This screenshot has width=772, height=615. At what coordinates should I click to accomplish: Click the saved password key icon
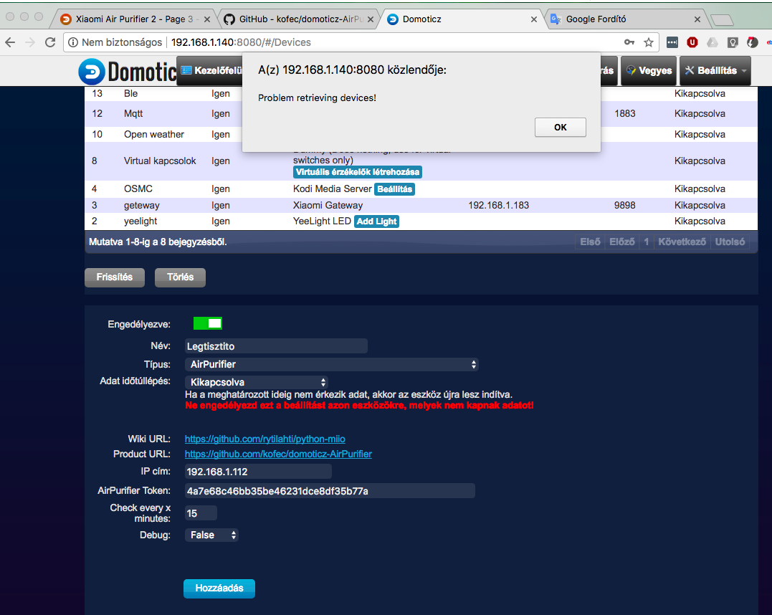coord(629,42)
